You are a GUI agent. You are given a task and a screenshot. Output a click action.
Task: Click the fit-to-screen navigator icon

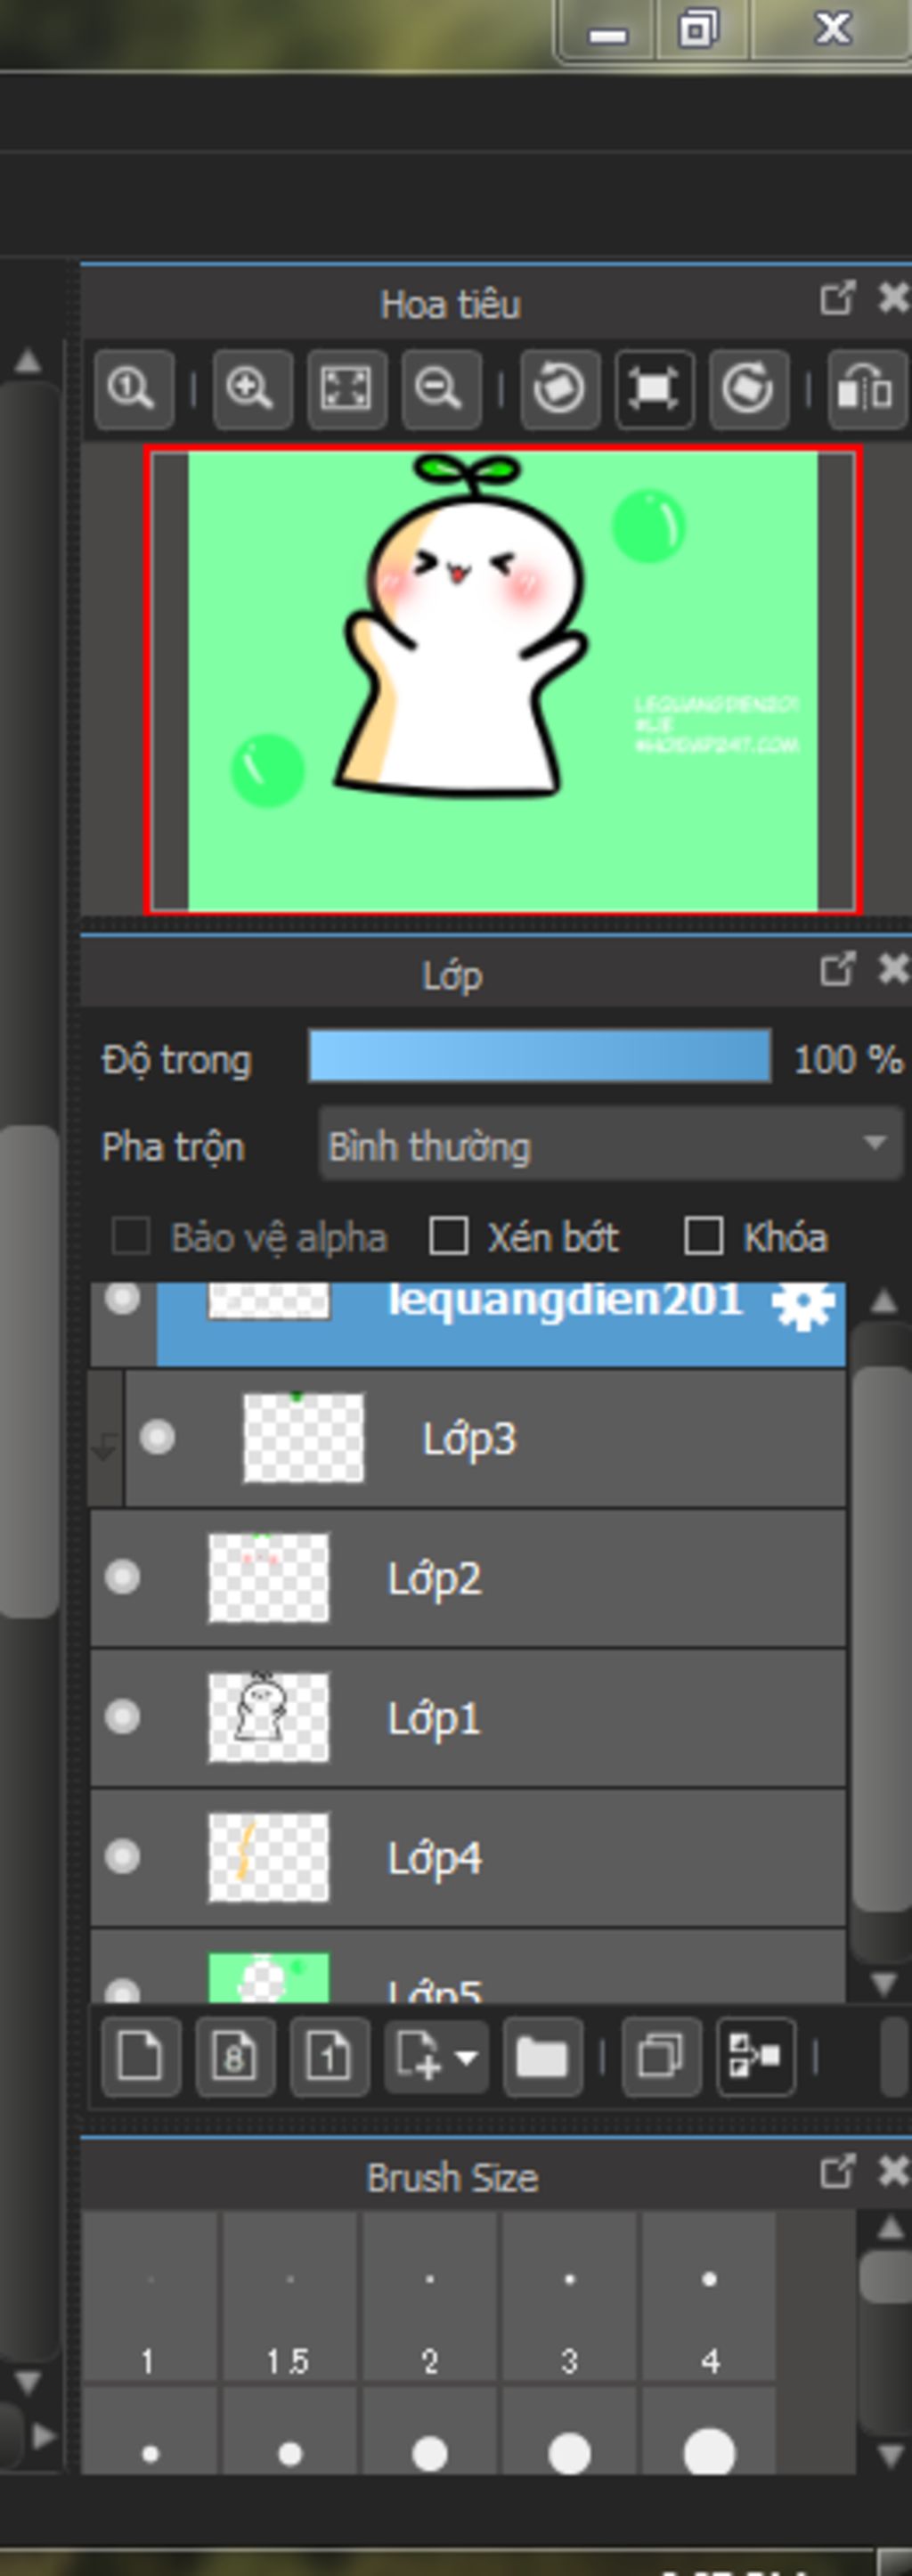click(346, 388)
